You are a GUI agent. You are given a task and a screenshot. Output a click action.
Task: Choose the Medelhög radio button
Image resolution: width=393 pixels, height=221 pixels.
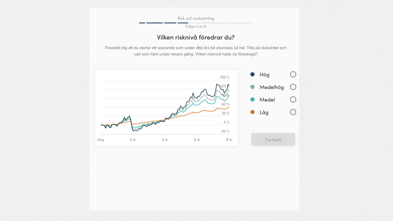point(293,87)
